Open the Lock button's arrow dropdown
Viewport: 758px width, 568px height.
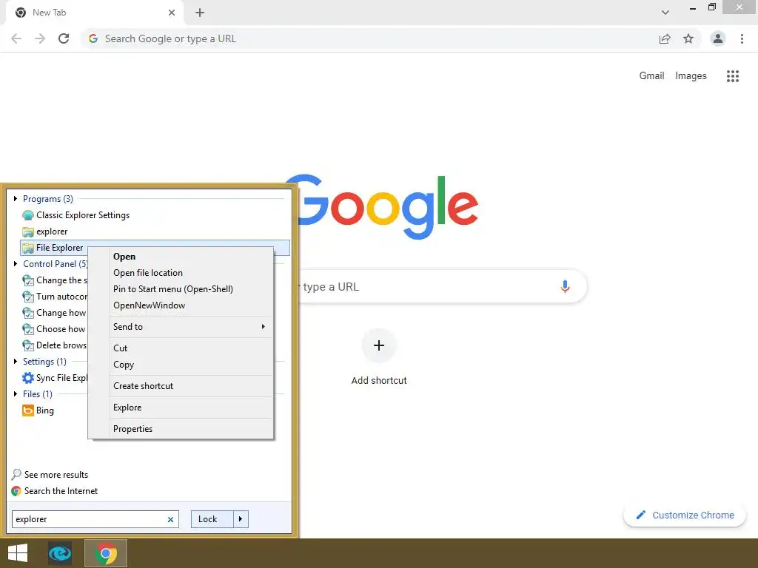point(241,519)
